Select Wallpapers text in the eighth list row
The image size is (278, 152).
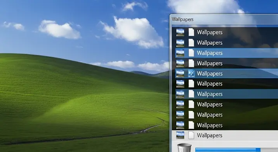coord(210,105)
